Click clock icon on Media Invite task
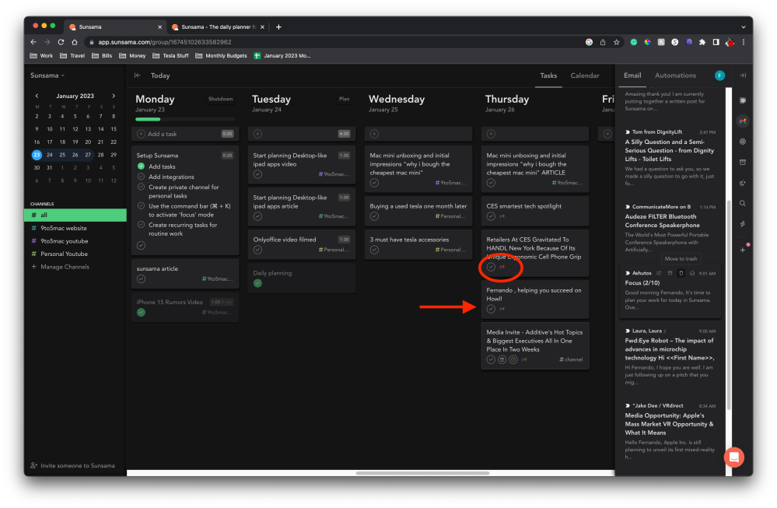 point(513,360)
